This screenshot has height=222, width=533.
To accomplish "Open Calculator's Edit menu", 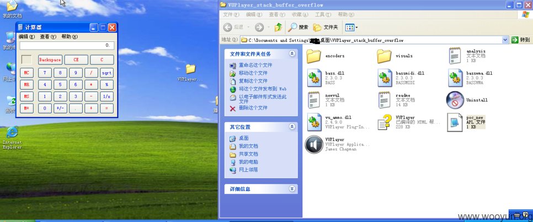I will pos(26,37).
